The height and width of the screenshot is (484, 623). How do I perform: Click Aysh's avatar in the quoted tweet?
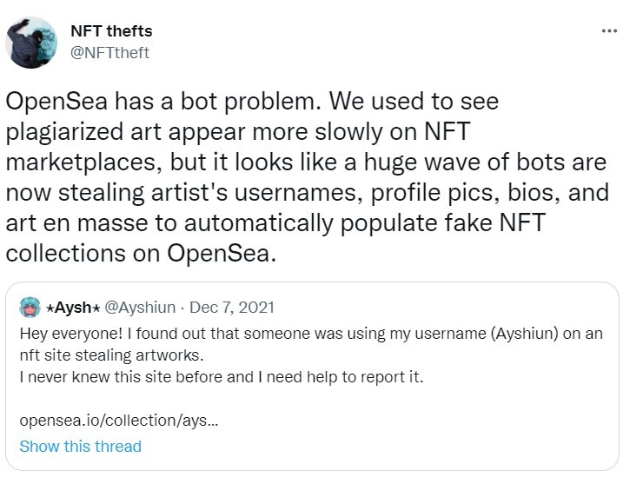pos(31,307)
